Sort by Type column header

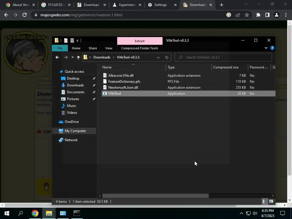click(x=188, y=67)
